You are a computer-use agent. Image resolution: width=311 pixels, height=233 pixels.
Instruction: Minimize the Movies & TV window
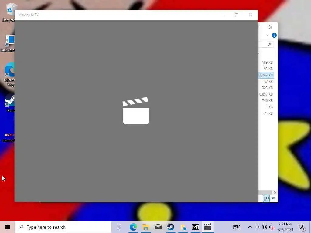(x=223, y=15)
